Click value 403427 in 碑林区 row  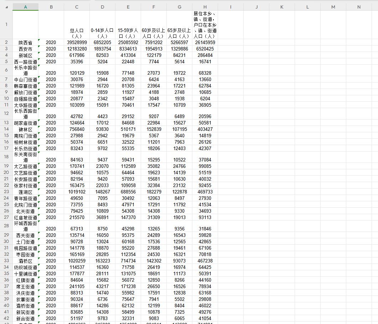[x=205, y=129]
